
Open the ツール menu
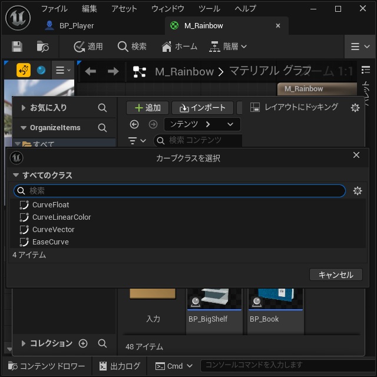coord(209,9)
